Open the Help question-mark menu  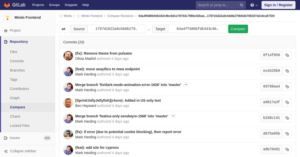(254, 5)
